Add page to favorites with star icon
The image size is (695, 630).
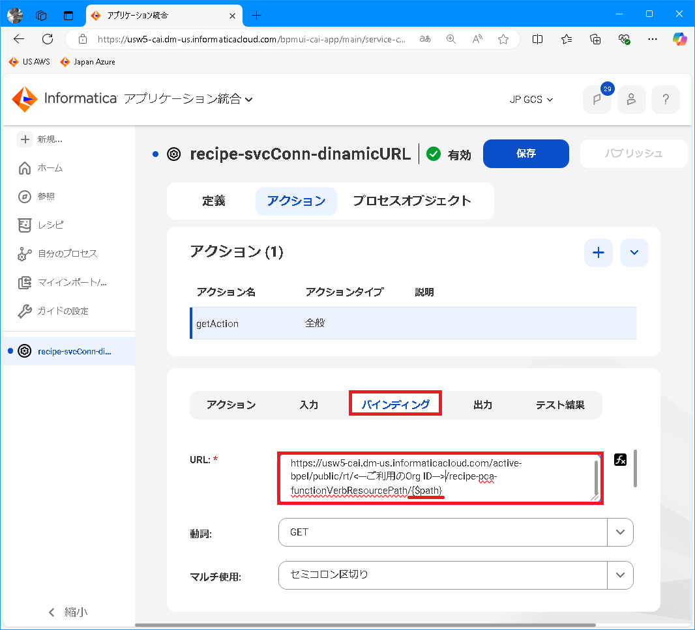[x=503, y=39]
